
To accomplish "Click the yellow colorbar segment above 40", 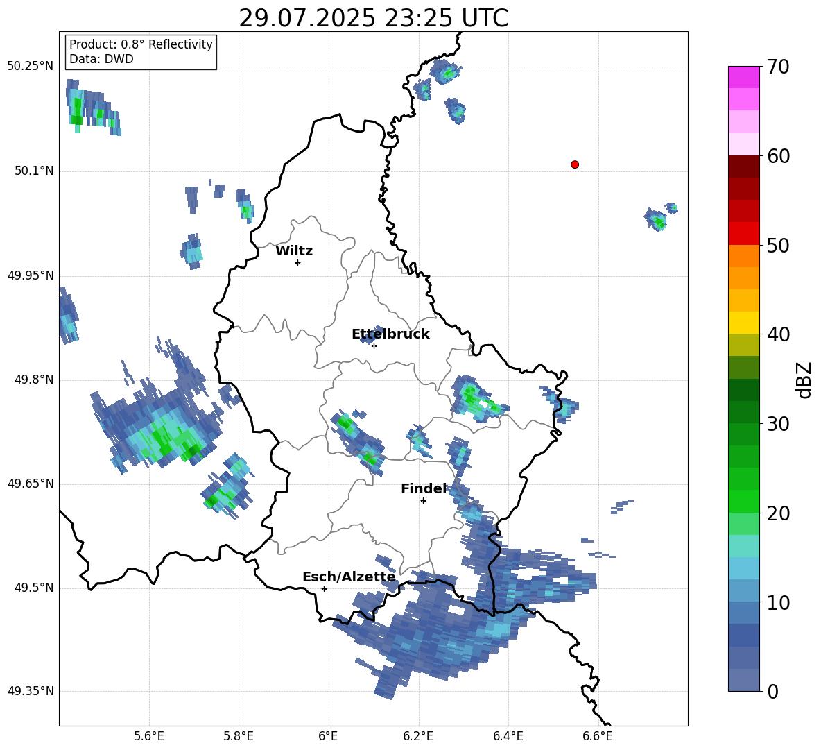I will click(x=743, y=323).
